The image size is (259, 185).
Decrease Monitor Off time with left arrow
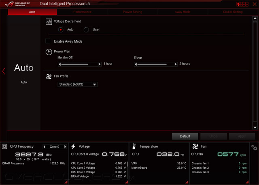[59, 64]
